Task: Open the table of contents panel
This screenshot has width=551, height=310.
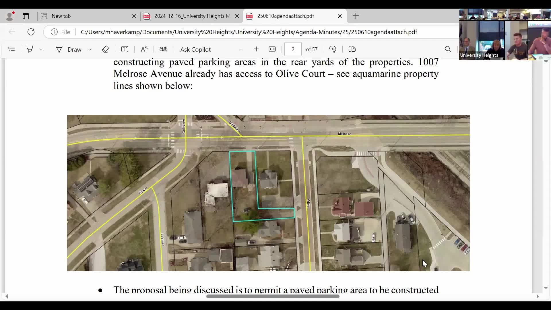Action: (11, 49)
